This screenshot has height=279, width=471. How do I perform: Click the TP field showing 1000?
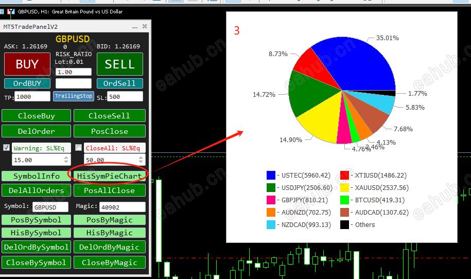(x=32, y=97)
